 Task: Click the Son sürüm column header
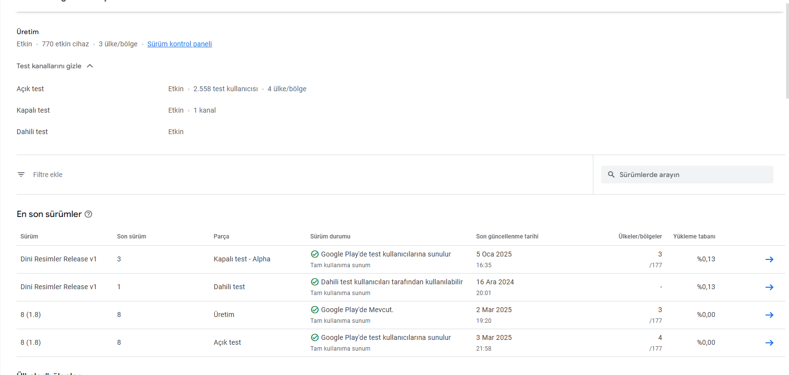coord(132,237)
